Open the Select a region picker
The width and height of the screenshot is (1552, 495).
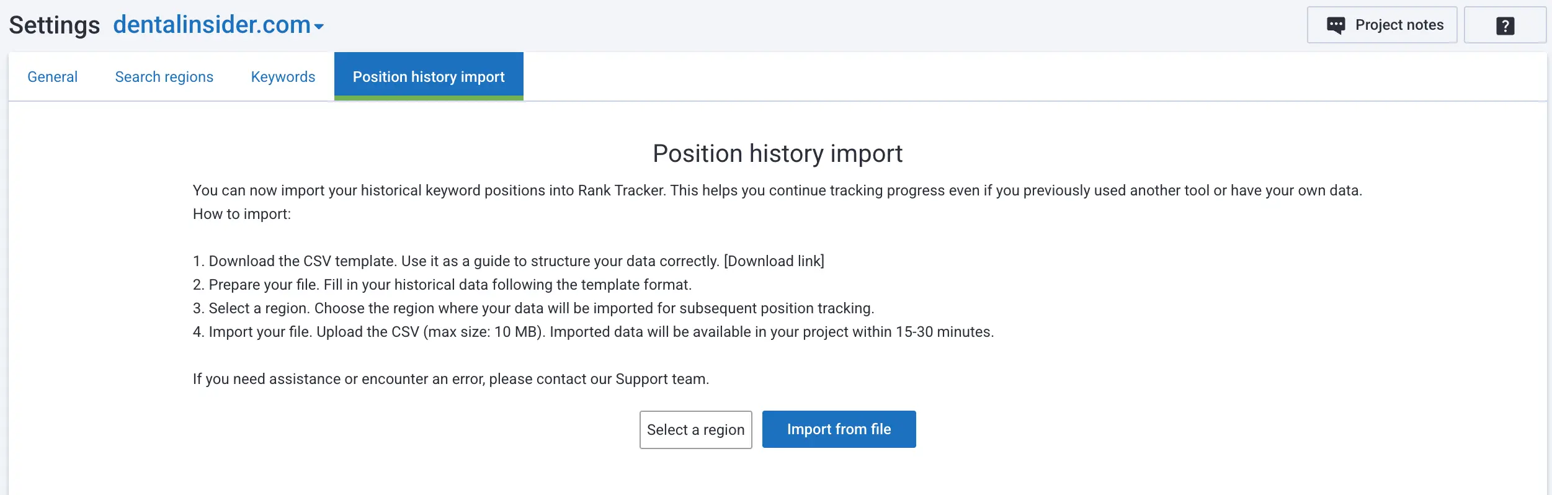pos(695,429)
